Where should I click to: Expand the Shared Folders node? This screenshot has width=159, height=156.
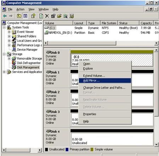point(9,36)
